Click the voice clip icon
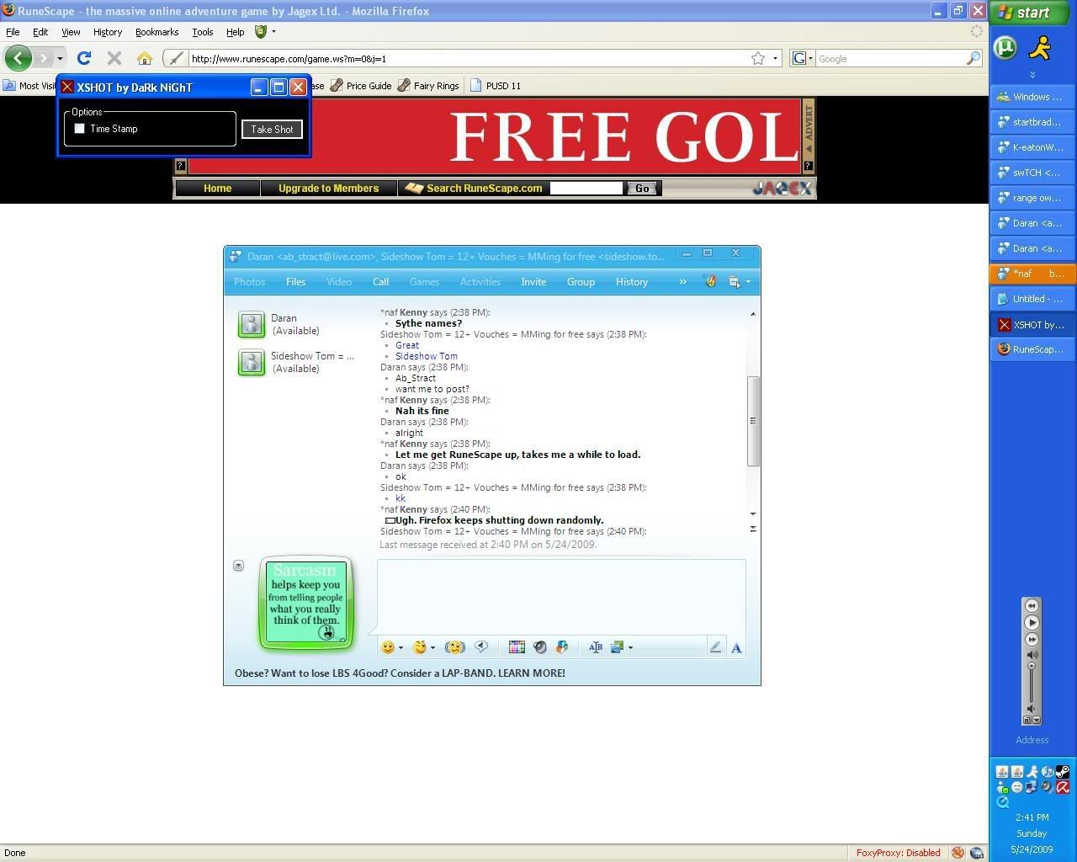This screenshot has width=1077, height=862. click(x=481, y=647)
